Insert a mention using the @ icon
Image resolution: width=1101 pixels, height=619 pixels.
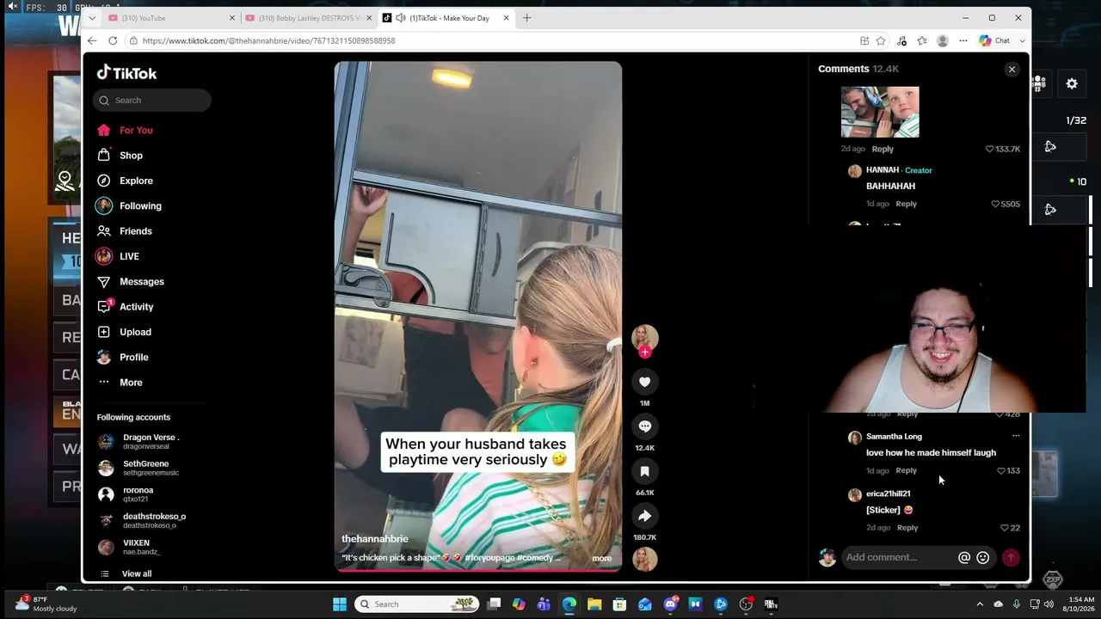point(964,557)
